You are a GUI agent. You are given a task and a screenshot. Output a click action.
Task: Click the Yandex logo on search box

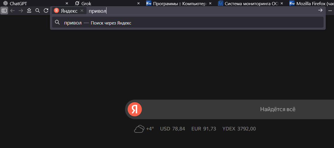click(135, 109)
